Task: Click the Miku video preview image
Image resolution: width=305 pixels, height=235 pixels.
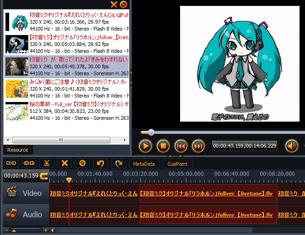Action: (x=240, y=64)
